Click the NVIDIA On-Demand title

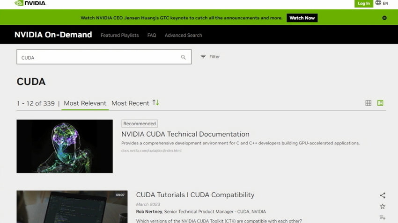pyautogui.click(x=53, y=35)
